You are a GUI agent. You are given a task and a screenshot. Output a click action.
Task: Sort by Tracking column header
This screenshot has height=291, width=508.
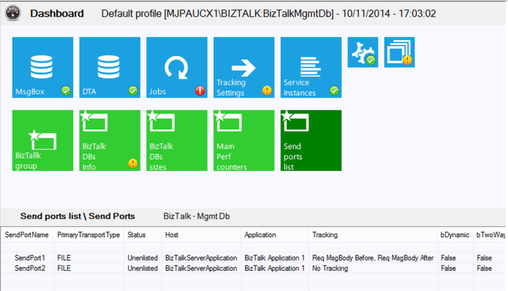click(372, 235)
